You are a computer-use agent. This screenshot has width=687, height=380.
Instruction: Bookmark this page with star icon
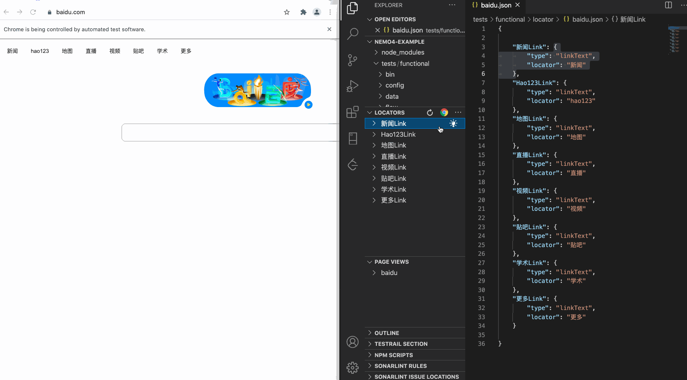(x=287, y=12)
